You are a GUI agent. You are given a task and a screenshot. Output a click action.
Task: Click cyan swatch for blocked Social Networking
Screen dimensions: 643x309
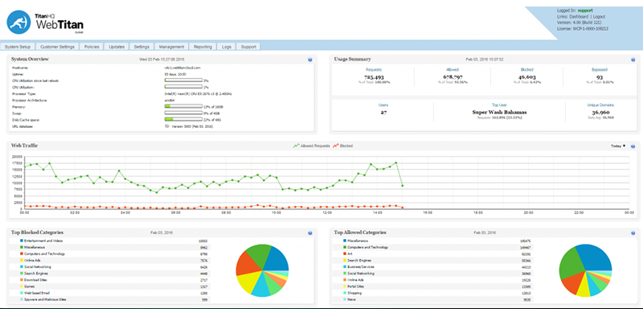(x=22, y=267)
